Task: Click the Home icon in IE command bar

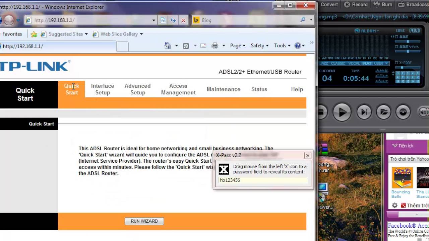Action: click(168, 46)
